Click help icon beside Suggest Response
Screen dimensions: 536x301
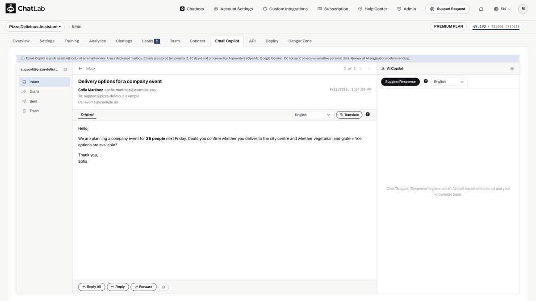pos(426,81)
